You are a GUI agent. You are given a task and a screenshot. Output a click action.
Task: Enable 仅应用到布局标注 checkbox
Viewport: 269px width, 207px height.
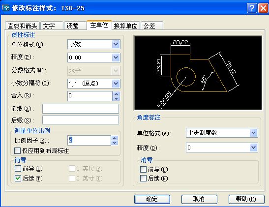click(x=18, y=151)
